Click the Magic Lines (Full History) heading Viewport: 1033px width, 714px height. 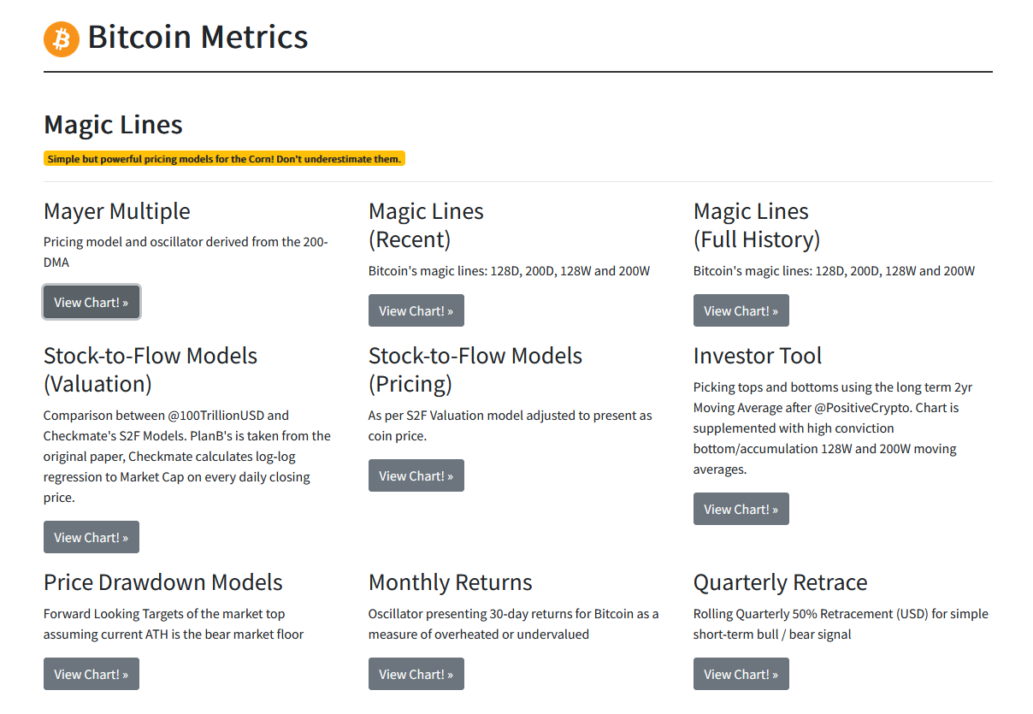coord(757,225)
